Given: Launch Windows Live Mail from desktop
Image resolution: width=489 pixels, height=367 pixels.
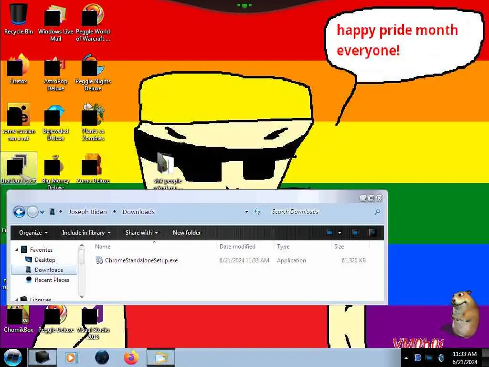Looking at the screenshot, I should 55,22.
